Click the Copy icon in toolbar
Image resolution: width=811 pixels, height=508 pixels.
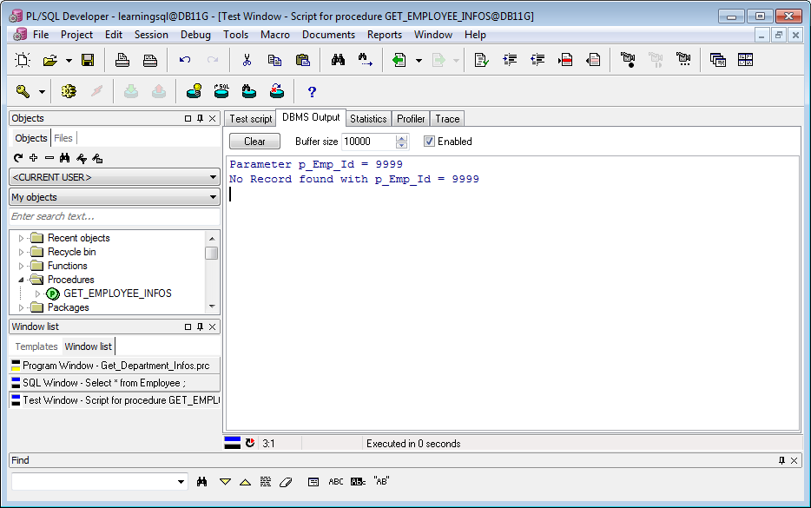point(274,60)
